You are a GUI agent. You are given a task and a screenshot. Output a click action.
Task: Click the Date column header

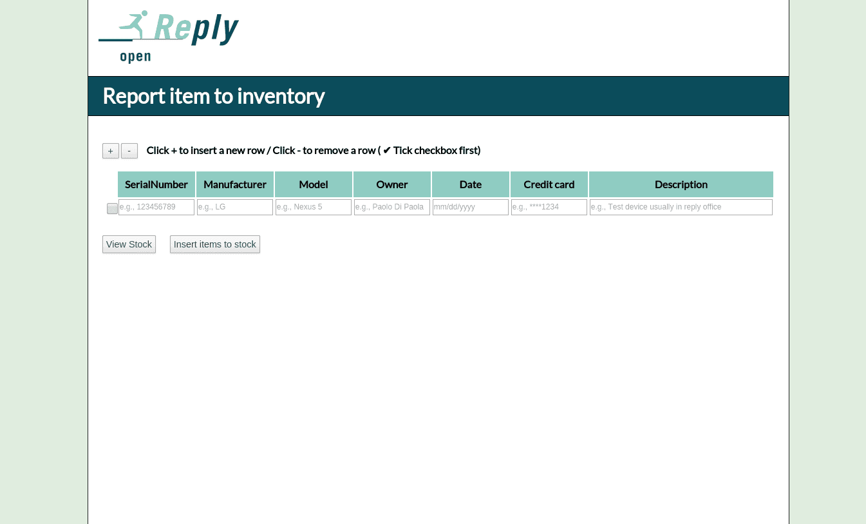pos(471,184)
